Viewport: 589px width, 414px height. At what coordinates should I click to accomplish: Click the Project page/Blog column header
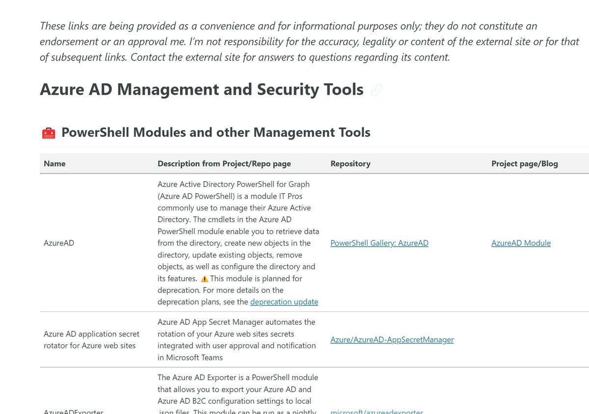tap(525, 164)
